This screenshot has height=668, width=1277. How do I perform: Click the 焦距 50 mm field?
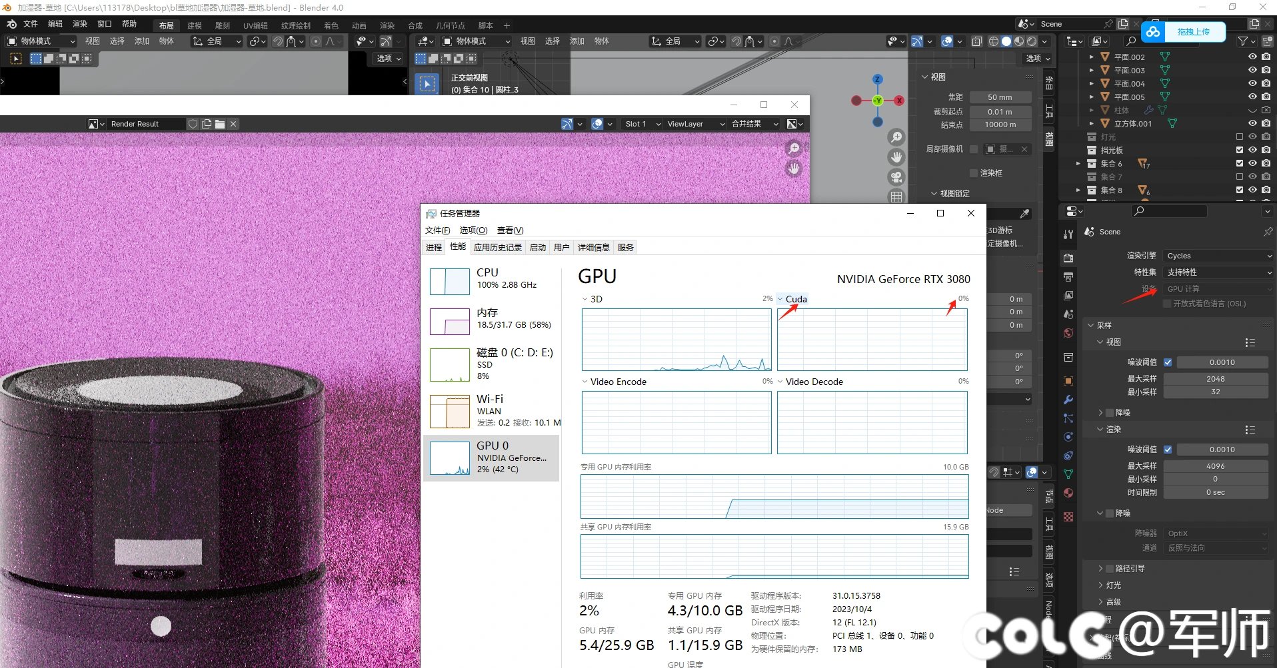pos(1000,97)
